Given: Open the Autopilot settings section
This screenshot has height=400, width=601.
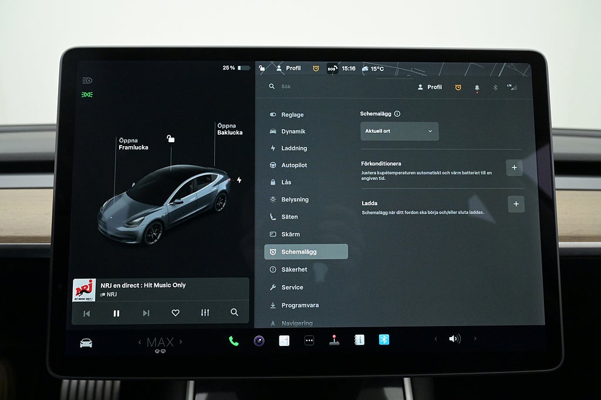Looking at the screenshot, I should (x=293, y=166).
